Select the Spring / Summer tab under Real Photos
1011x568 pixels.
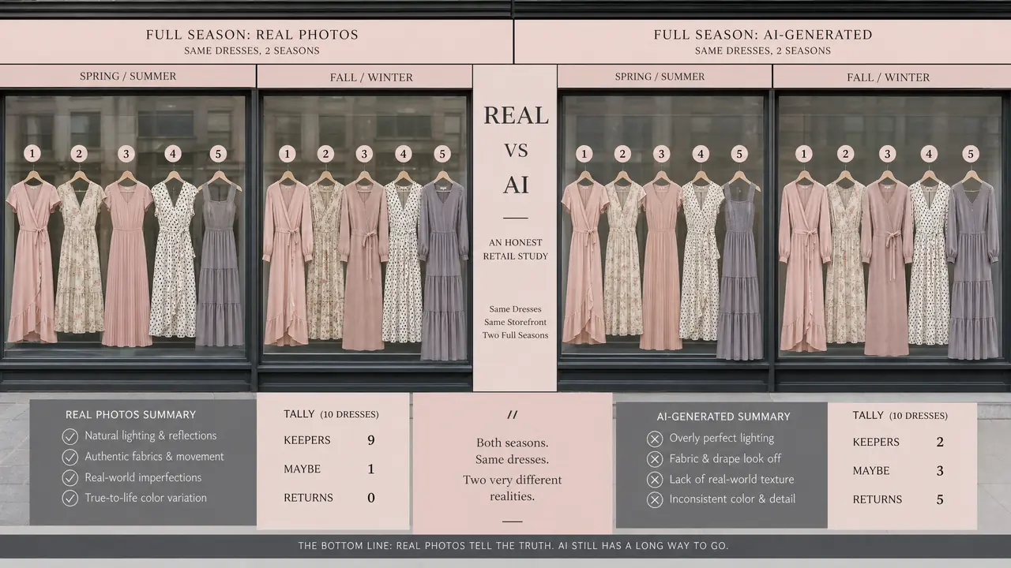coord(128,77)
